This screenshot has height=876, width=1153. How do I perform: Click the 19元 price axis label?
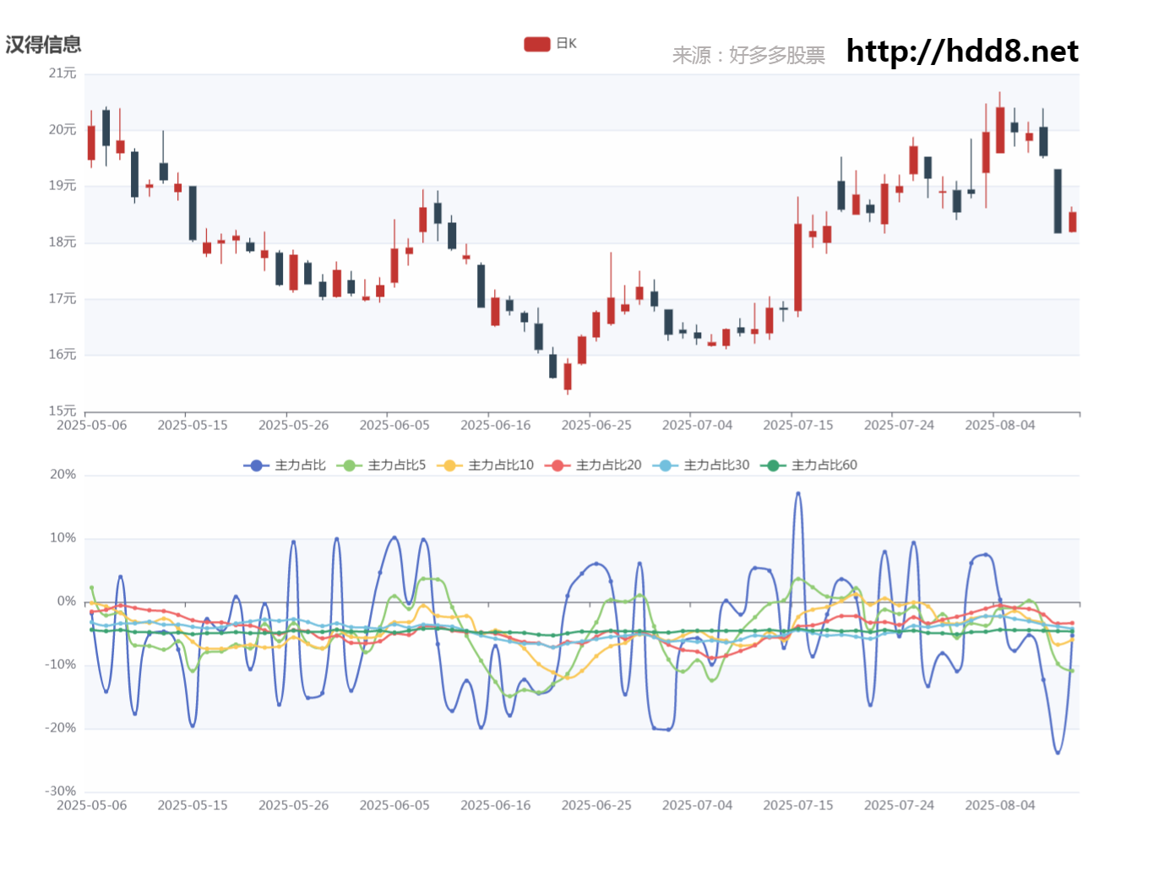tap(63, 186)
